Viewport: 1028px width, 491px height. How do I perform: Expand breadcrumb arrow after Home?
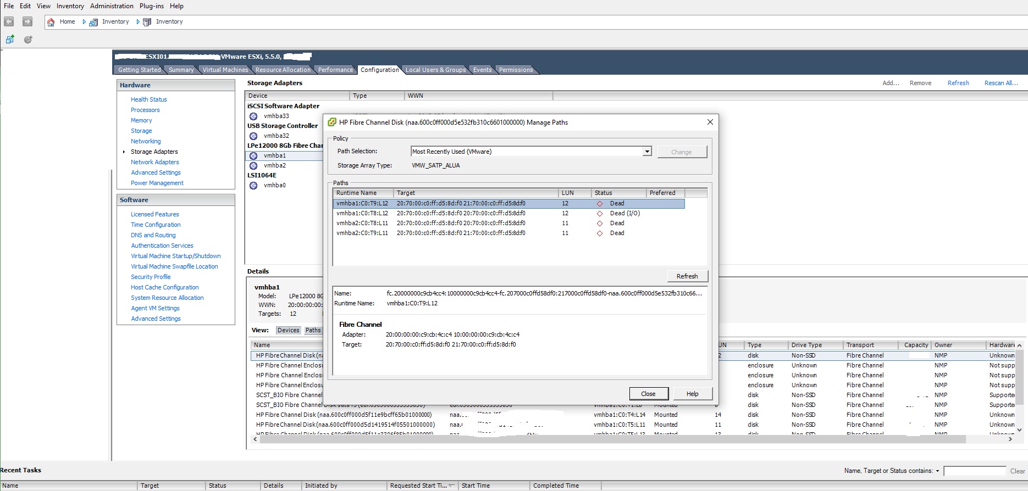coord(84,22)
